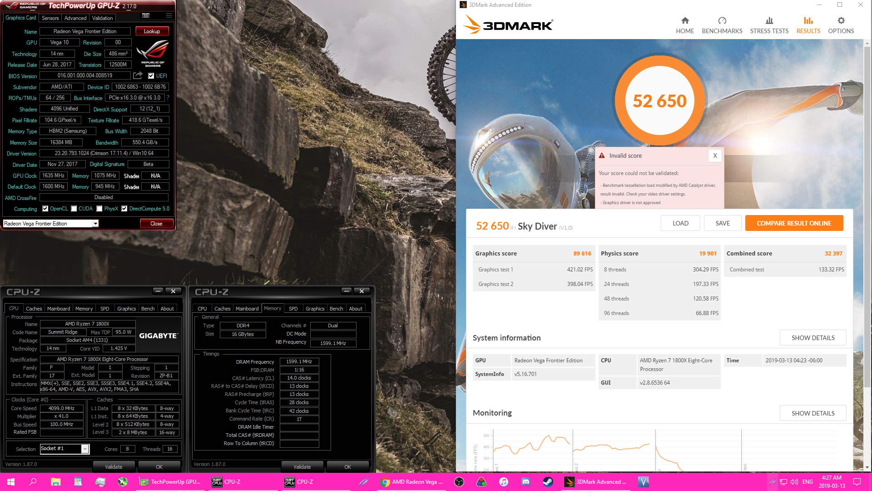Click the Close button in GPU-Z
This screenshot has width=872, height=491.
156,224
